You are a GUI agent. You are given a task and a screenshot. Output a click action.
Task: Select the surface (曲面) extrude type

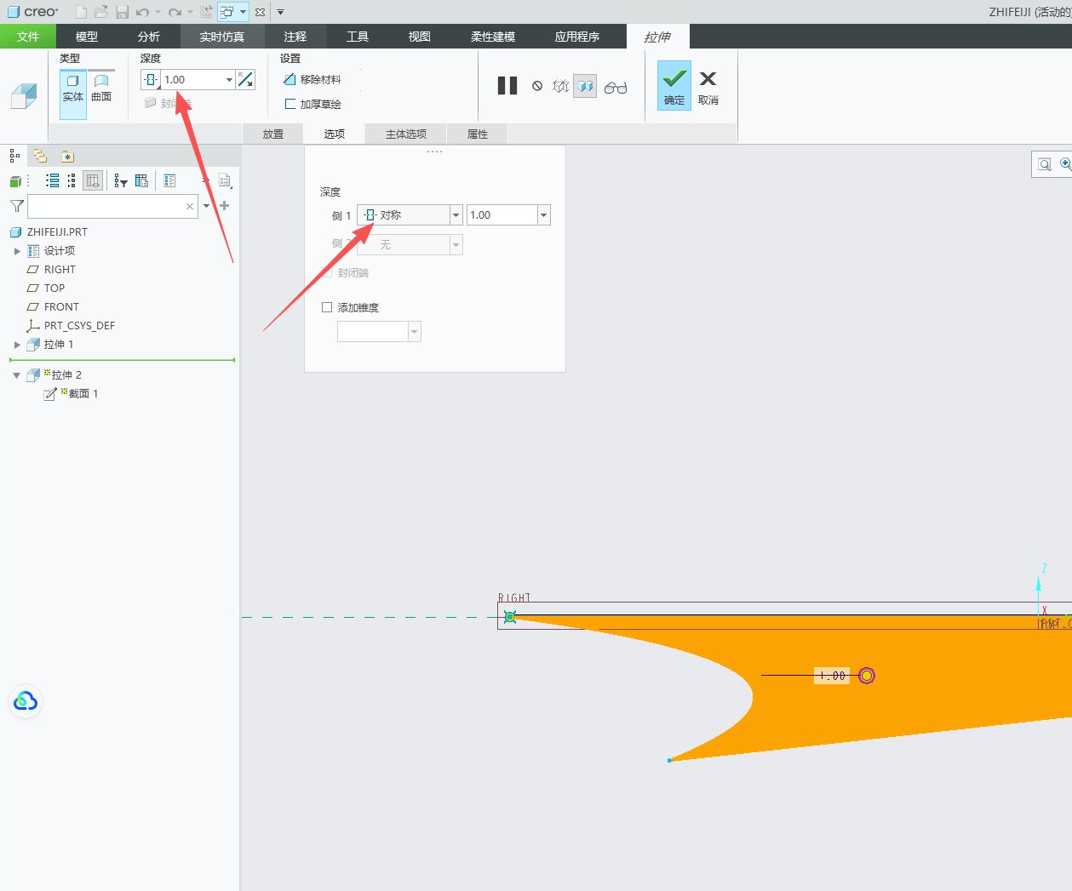pyautogui.click(x=101, y=89)
